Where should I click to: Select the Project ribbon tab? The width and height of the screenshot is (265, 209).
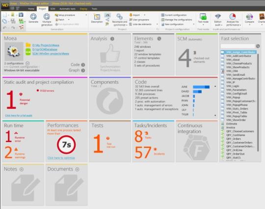[x=42, y=9]
